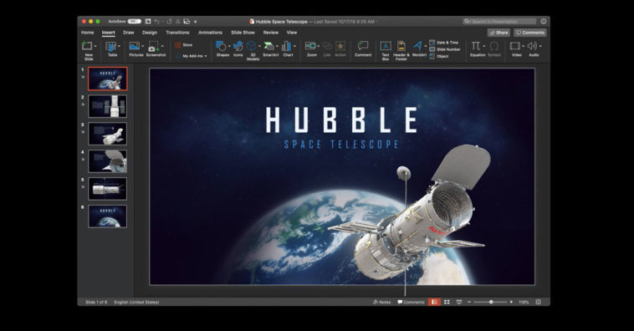
Task: Insert an Equation
Action: (x=477, y=49)
